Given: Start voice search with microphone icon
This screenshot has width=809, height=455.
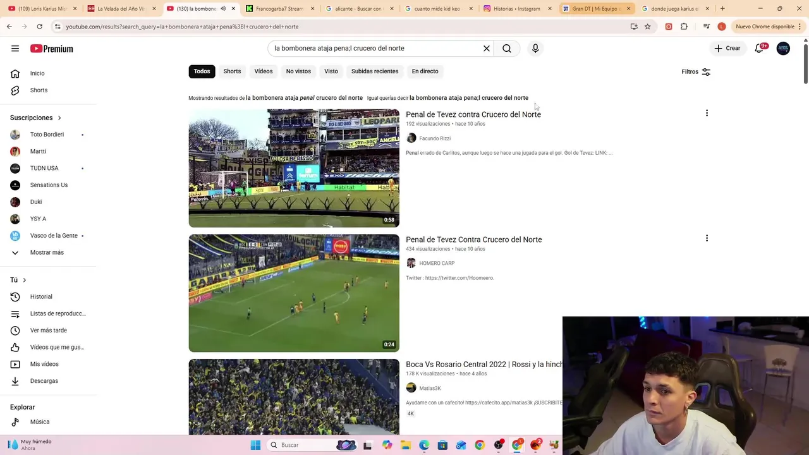Looking at the screenshot, I should tap(535, 48).
